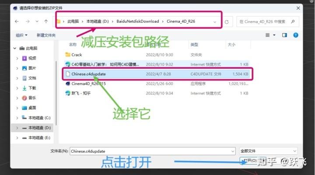The height and width of the screenshot is (175, 315).
Task: Change view layout icon
Action: click(267, 35)
